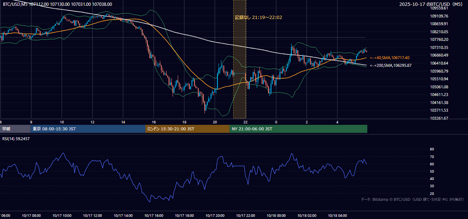Image resolution: width=468 pixels, height=219 pixels.
Task: Select the RSI scale value 70
Action: point(432,157)
